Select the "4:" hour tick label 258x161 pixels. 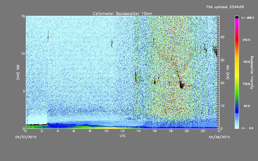(58, 131)
